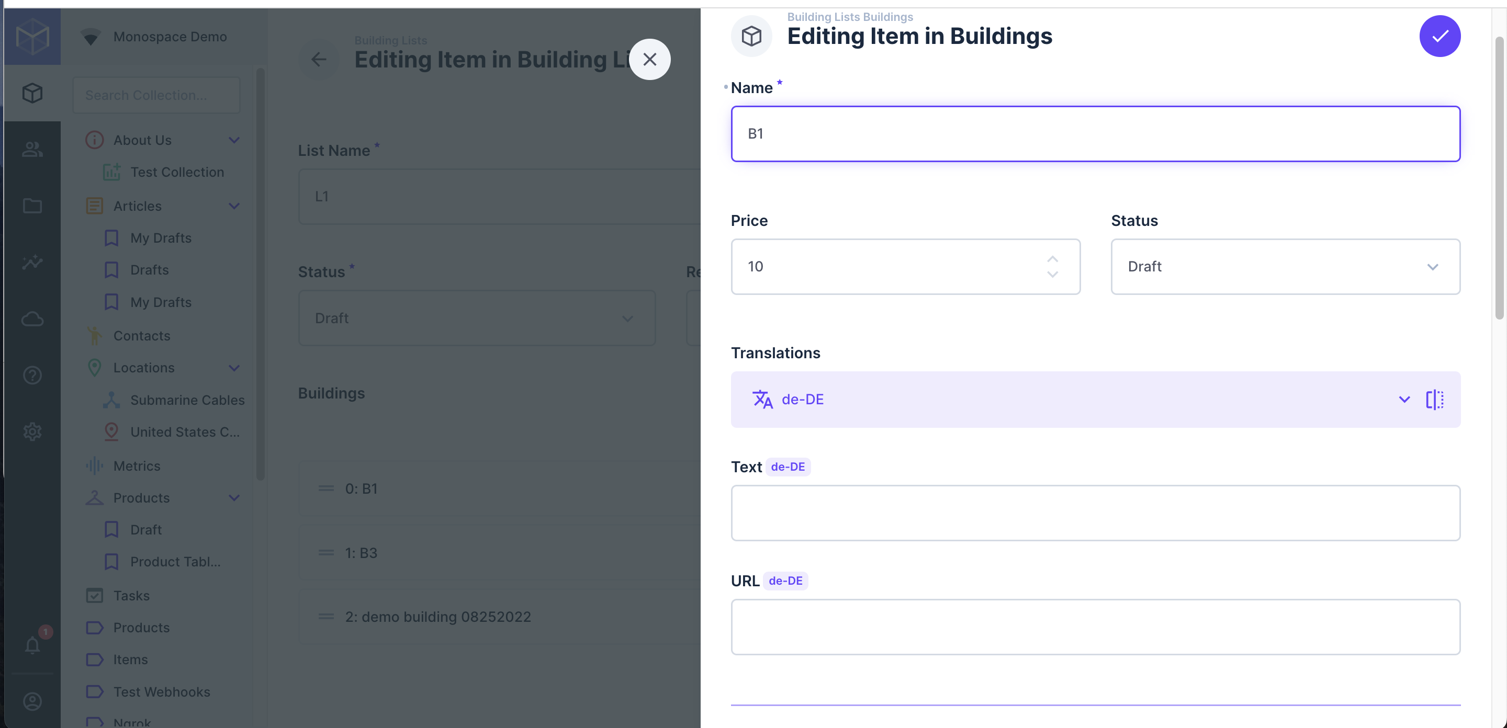The width and height of the screenshot is (1507, 728).
Task: Click the user account icon at the bottom rail
Action: tap(32, 701)
